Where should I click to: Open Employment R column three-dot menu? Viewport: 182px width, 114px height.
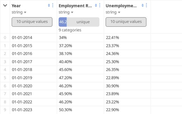coord(100,5)
